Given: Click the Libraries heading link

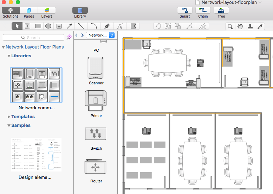Looking at the screenshot, I should 21,56.
